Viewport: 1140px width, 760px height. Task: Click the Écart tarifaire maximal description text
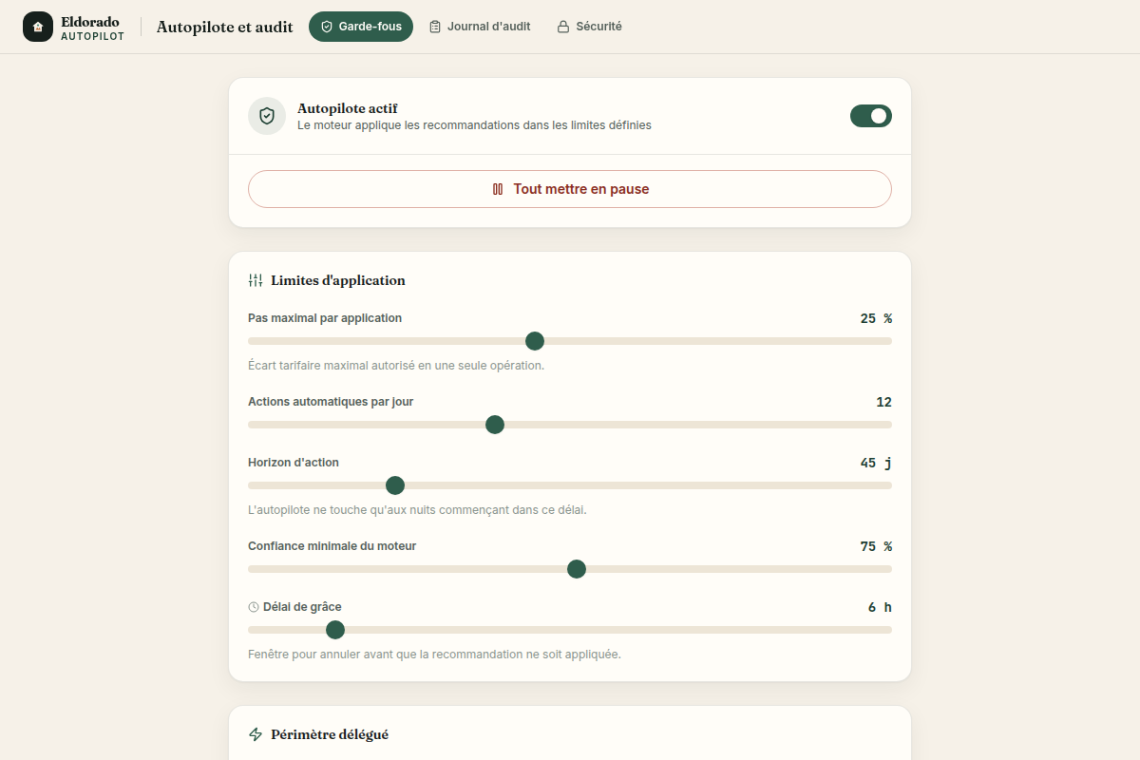pos(396,366)
